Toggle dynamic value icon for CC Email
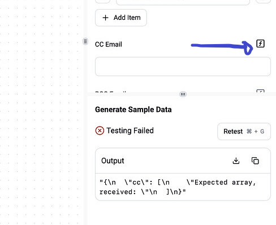 click(x=260, y=44)
